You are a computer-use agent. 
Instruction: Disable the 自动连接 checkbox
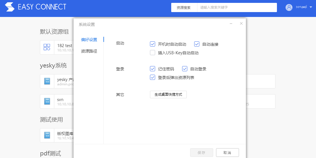coord(197,44)
